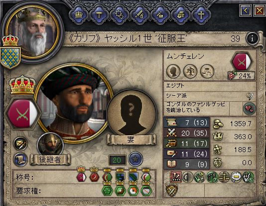Select the red crescent title shield
Screen dimensions: 266x206
coord(94,177)
